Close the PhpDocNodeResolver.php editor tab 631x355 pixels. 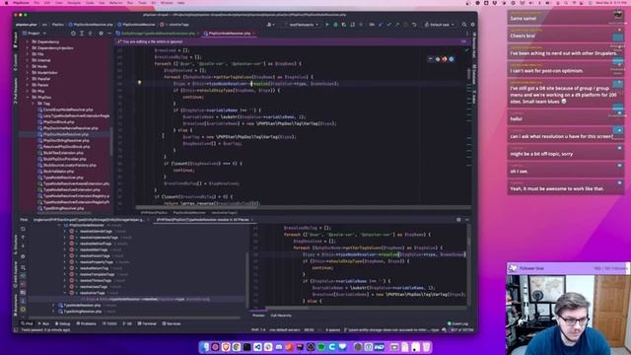coord(254,34)
